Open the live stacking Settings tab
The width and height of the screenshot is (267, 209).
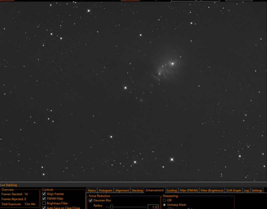(257, 190)
